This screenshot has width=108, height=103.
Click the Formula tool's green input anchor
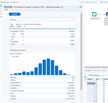click(105, 14)
